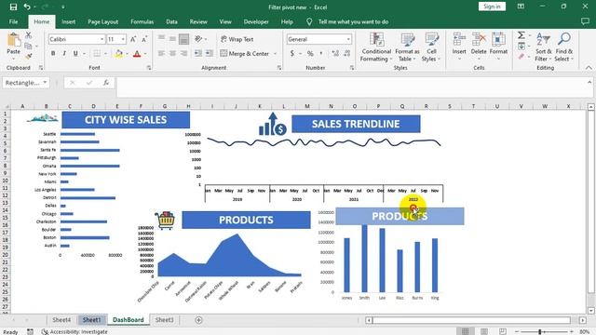Toggle Underline formatting
The width and height of the screenshot is (596, 335).
coord(75,54)
